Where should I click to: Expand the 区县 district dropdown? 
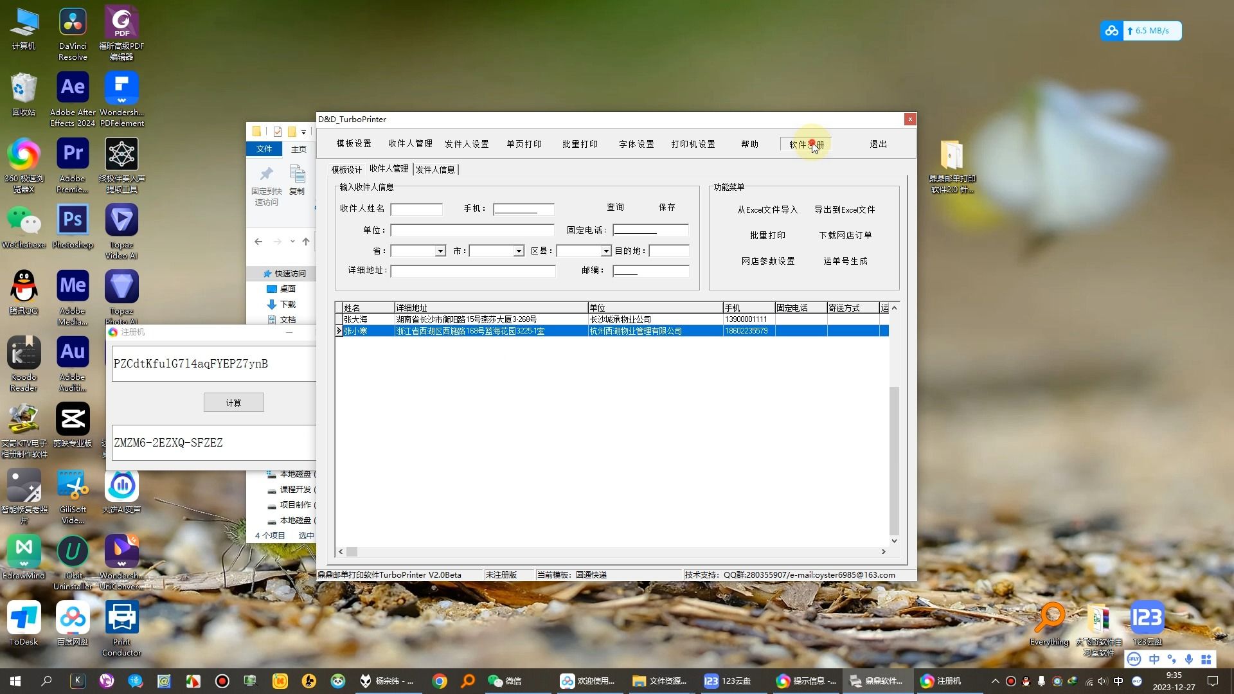tap(605, 251)
